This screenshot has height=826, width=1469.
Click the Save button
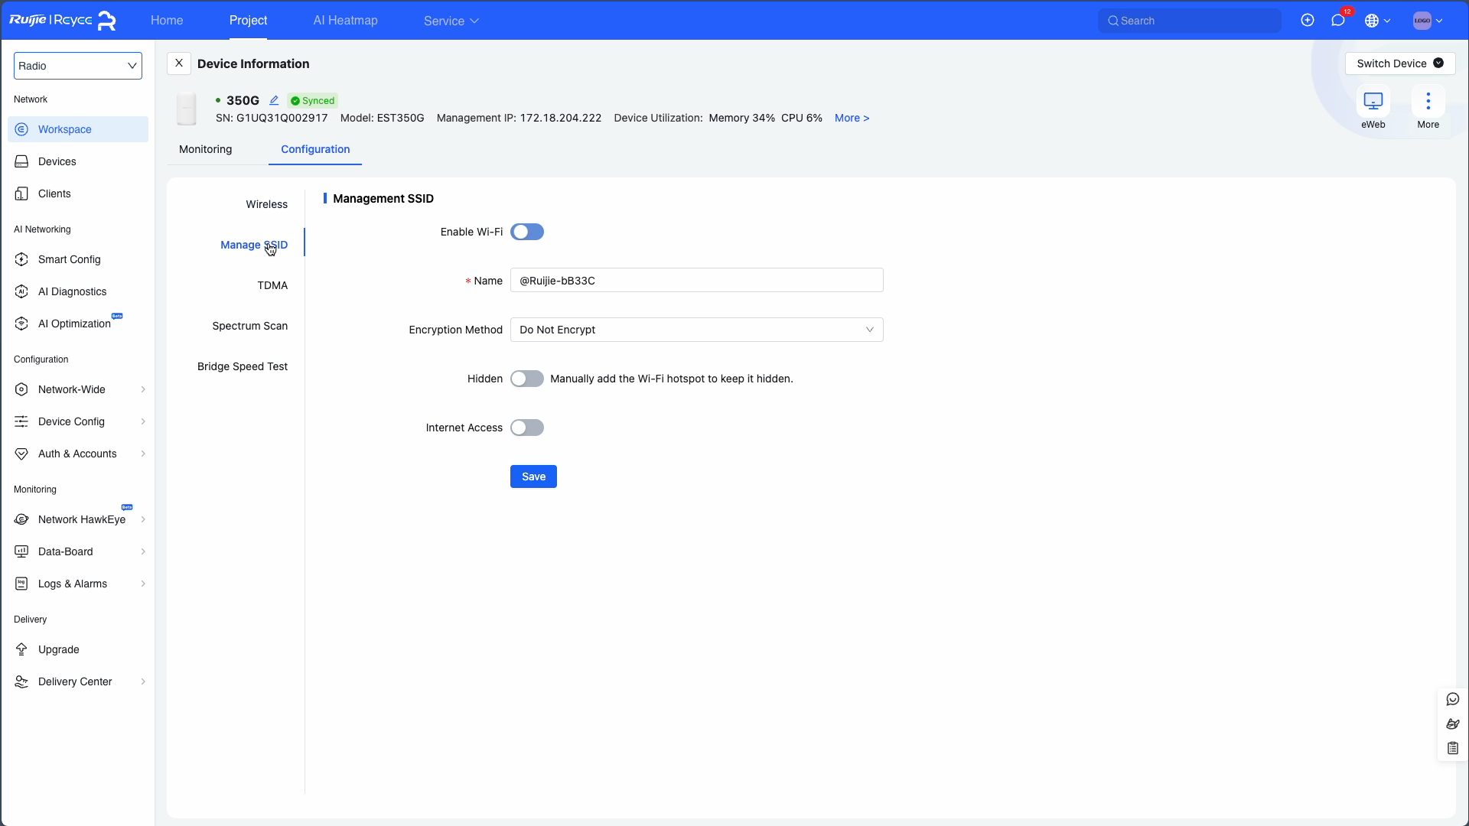point(533,476)
